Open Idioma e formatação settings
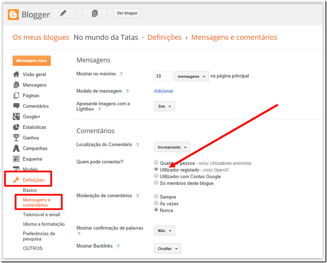This screenshot has width=327, height=263. pyautogui.click(x=44, y=224)
